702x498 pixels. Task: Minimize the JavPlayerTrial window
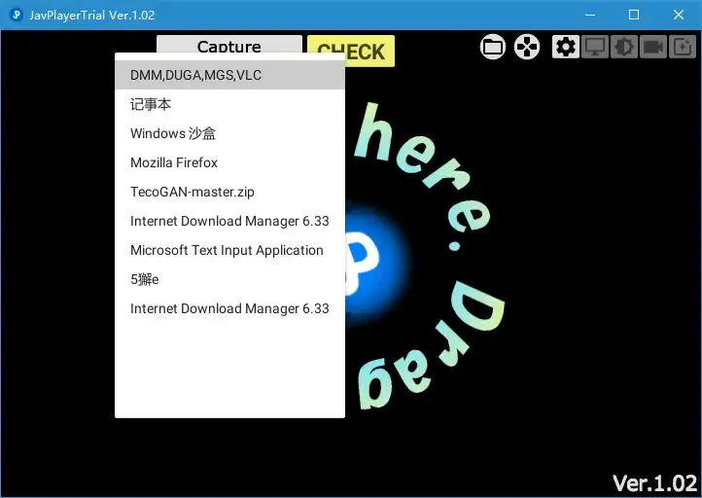[590, 15]
